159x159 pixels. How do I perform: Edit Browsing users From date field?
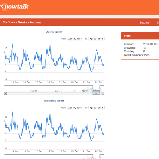pos(75,108)
